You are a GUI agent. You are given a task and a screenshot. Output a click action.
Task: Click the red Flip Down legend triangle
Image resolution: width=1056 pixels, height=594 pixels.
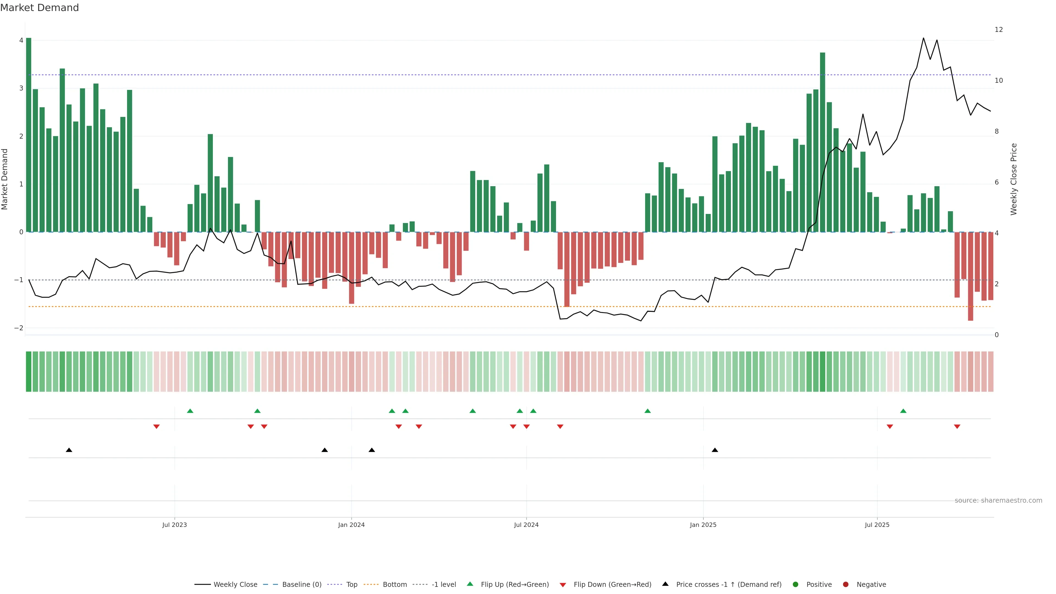pos(563,585)
